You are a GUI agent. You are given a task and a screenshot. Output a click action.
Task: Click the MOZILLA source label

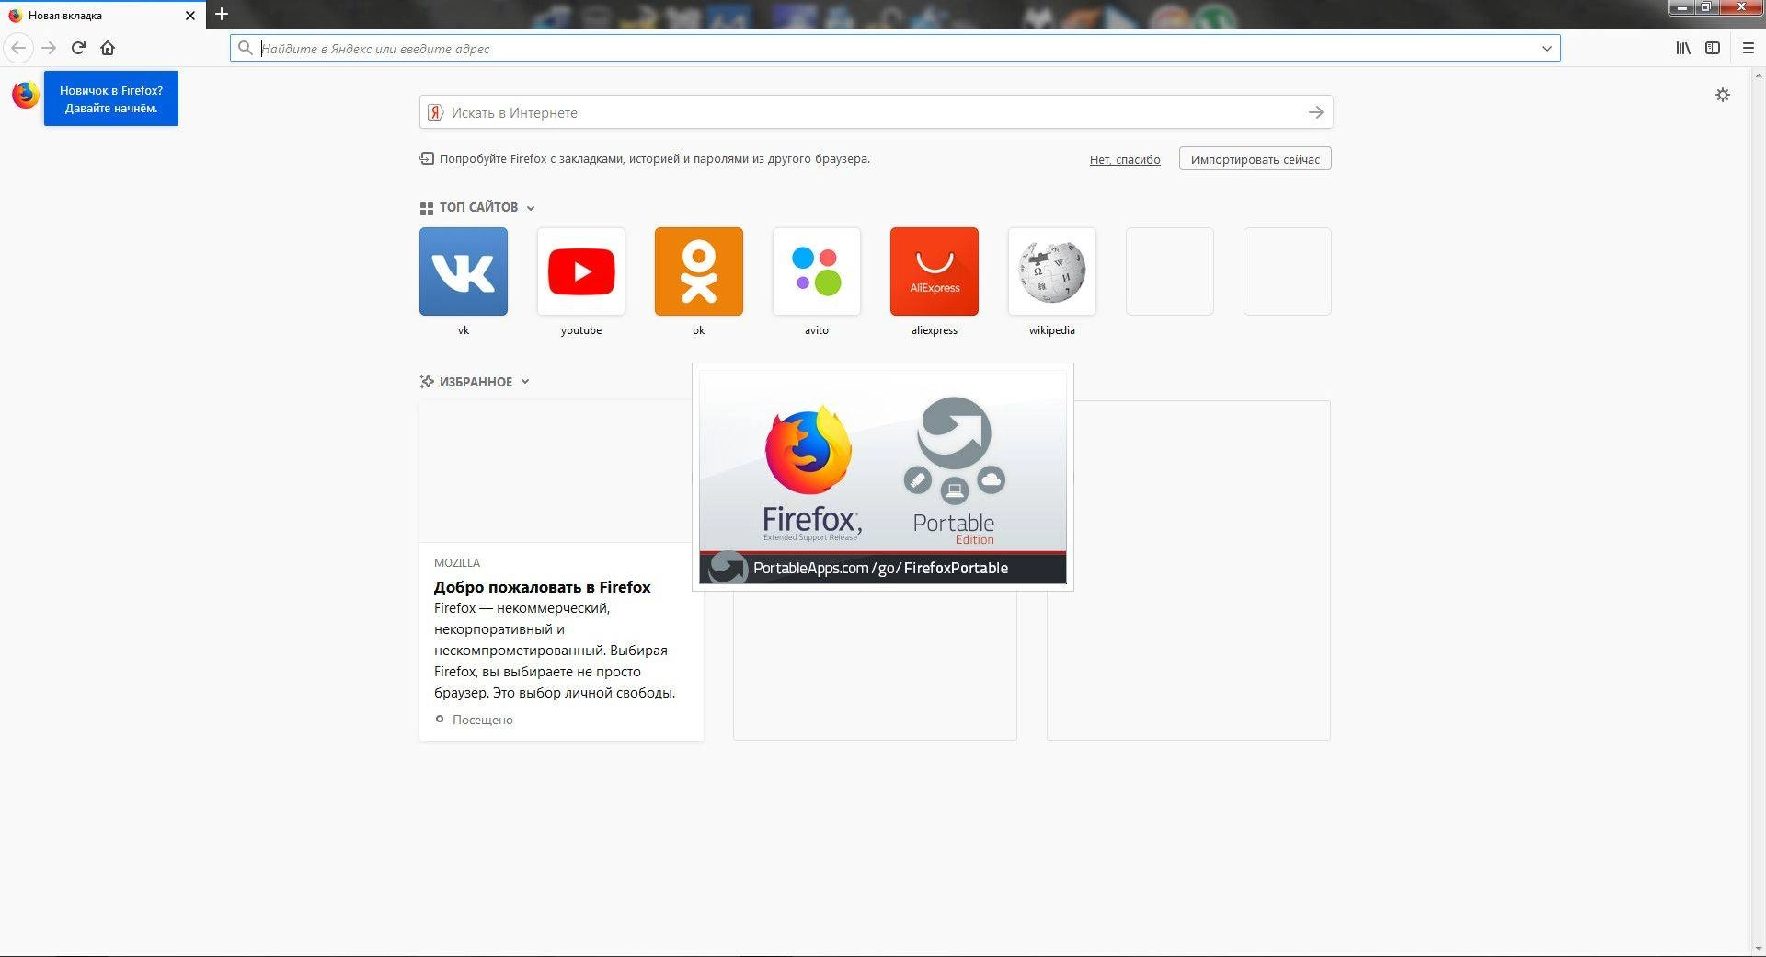[x=457, y=562]
